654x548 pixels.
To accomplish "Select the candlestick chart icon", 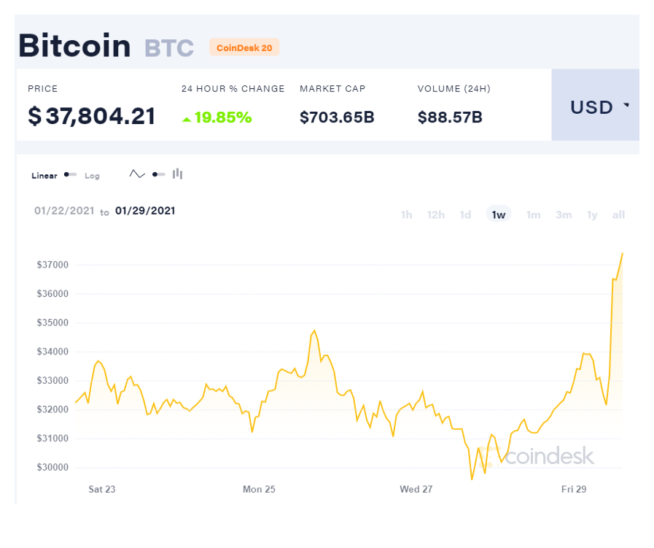I will (x=178, y=174).
